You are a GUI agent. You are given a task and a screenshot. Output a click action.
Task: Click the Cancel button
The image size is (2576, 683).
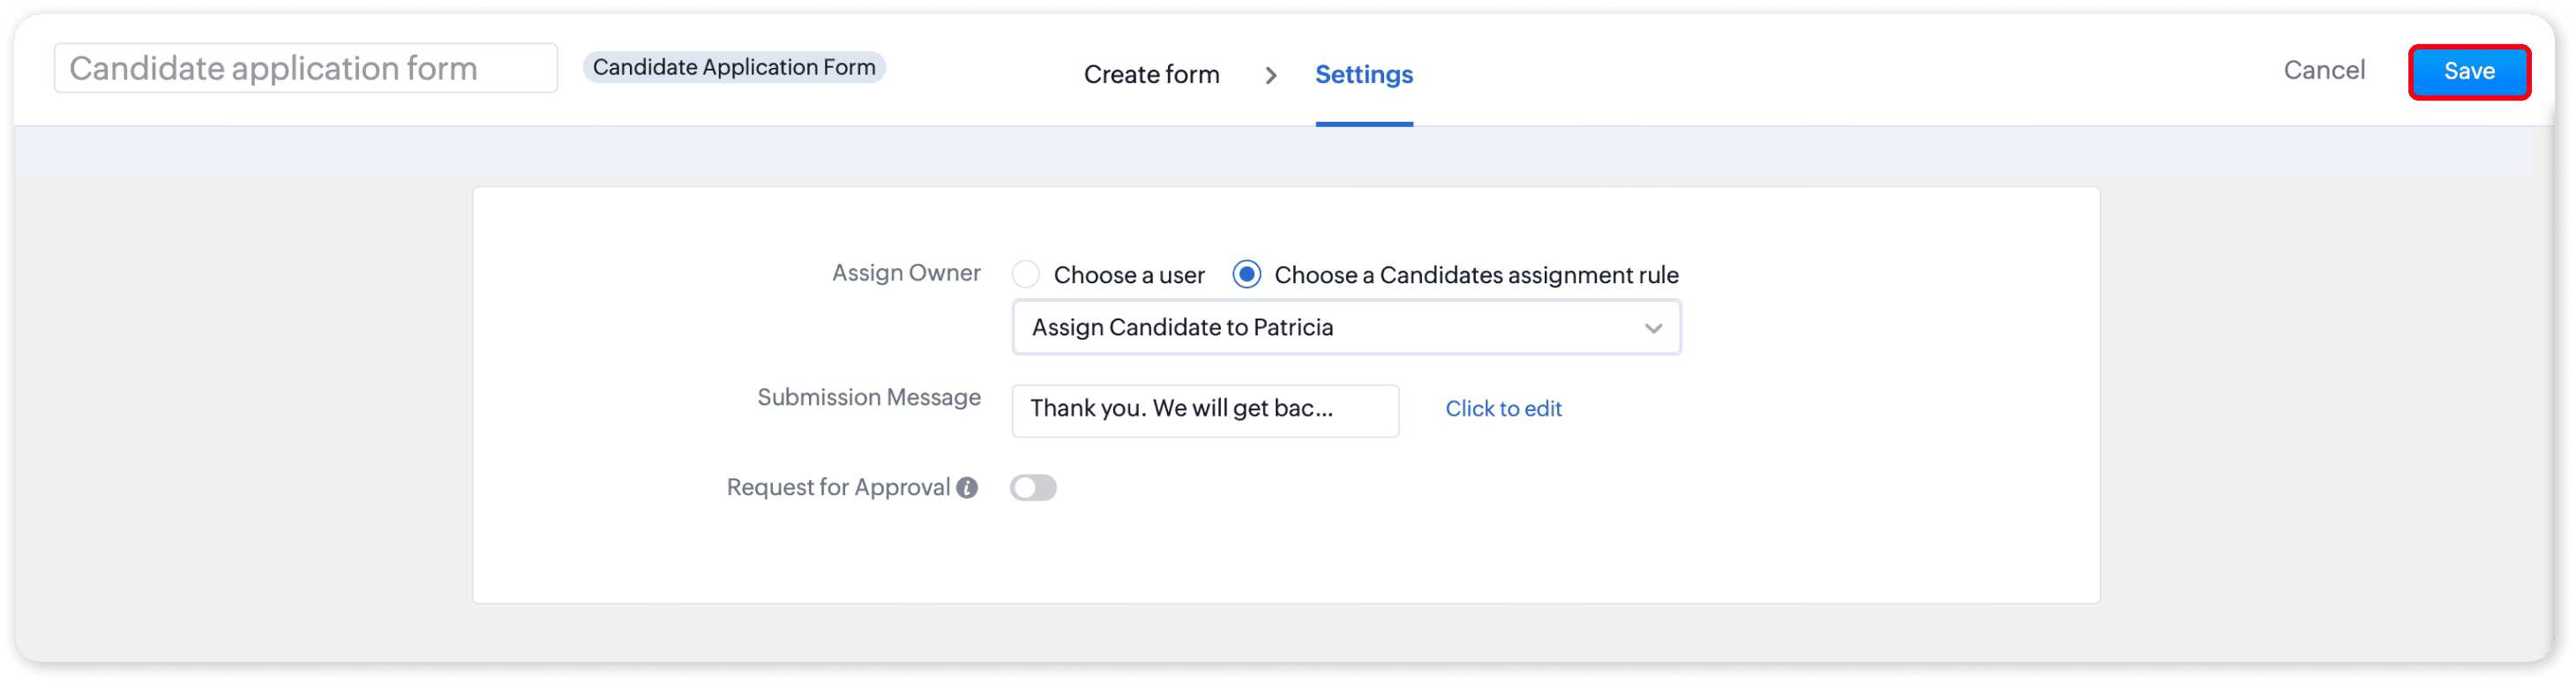coord(2323,71)
